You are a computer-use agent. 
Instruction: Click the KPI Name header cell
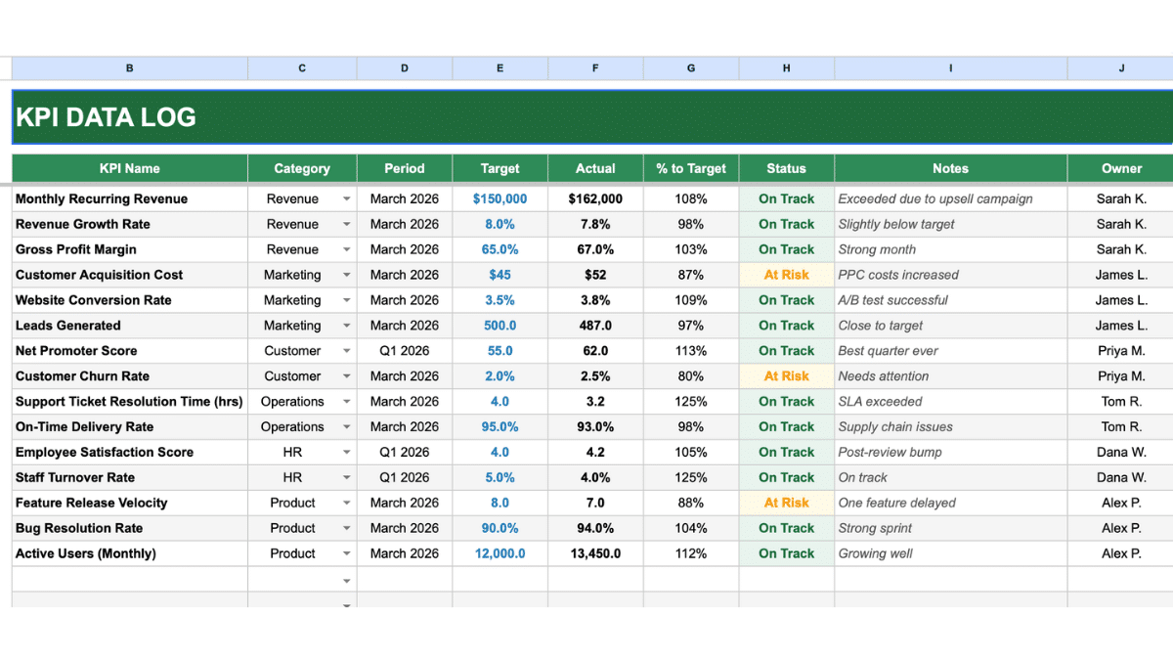(x=129, y=168)
